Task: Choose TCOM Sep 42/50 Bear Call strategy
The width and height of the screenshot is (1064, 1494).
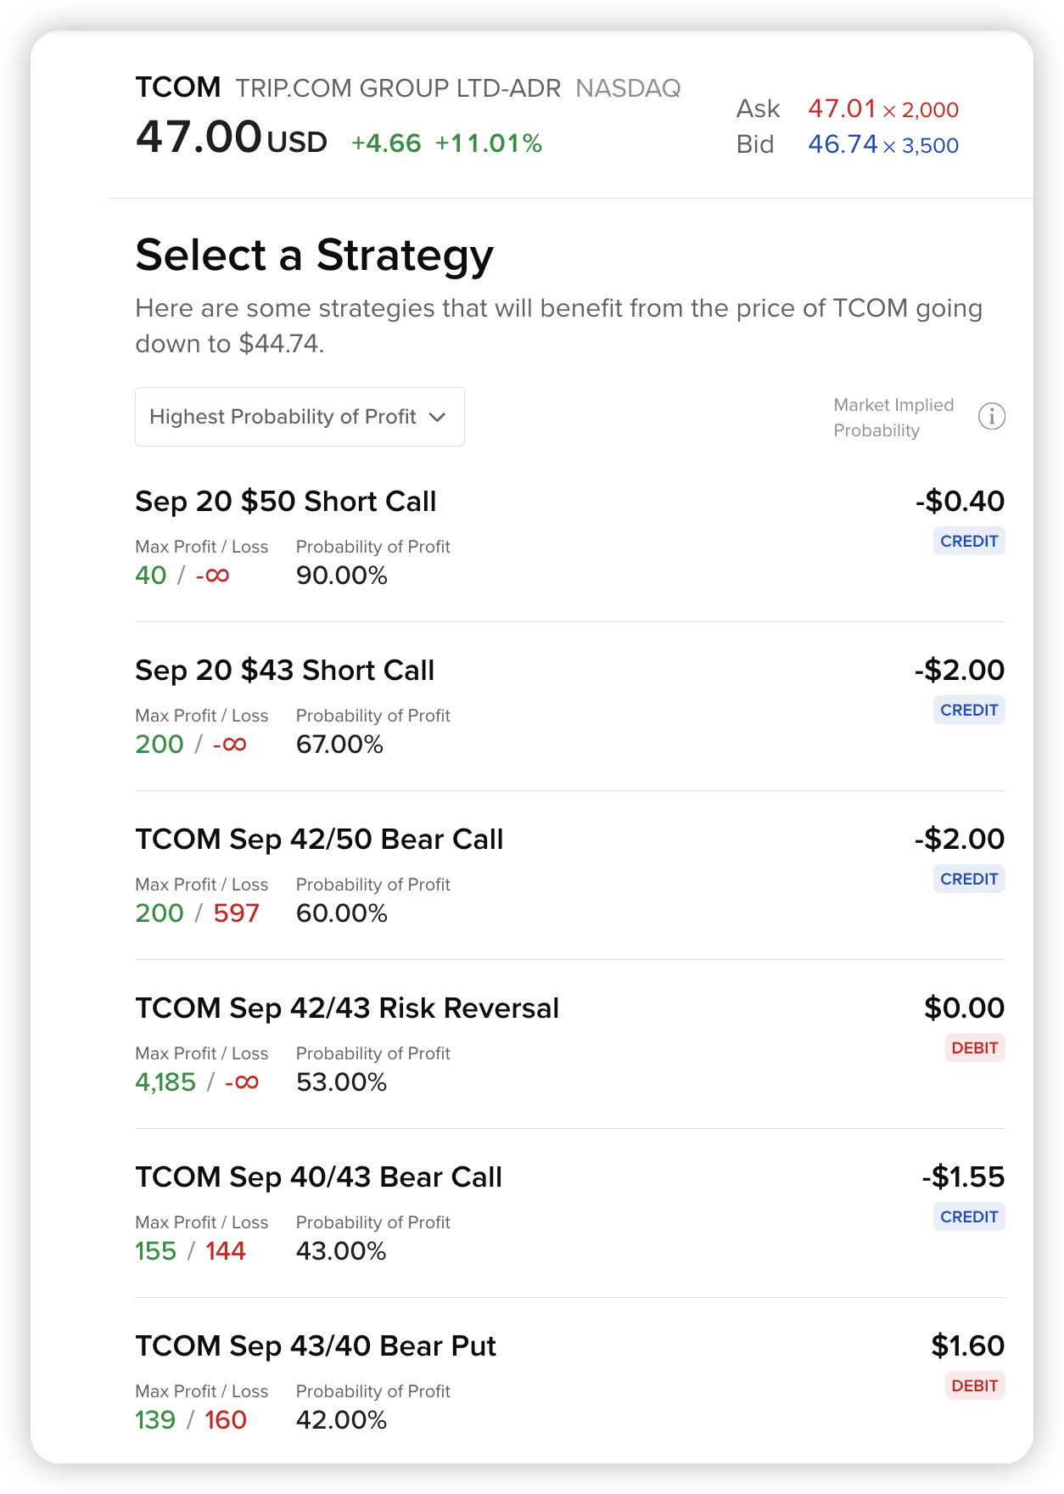Action: pyautogui.click(x=570, y=876)
